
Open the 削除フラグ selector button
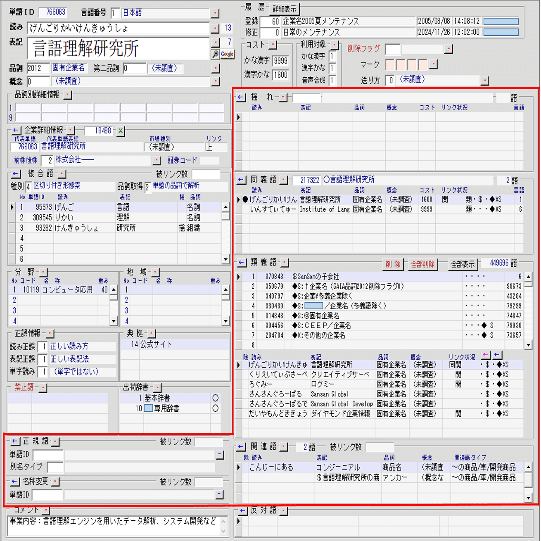pos(448,49)
